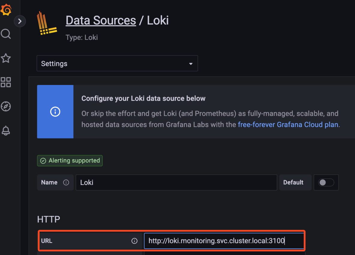Image resolution: width=355 pixels, height=255 pixels.
Task: Click the 'Type: Loki' text
Action: [x=82, y=37]
